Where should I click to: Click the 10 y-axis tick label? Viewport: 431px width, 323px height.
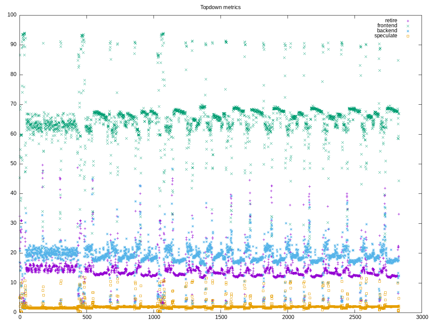[x=13, y=283]
